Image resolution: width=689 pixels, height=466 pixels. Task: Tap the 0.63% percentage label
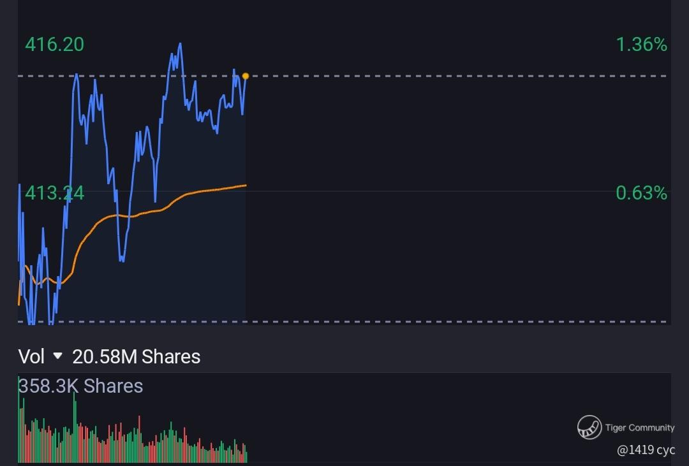(x=641, y=193)
